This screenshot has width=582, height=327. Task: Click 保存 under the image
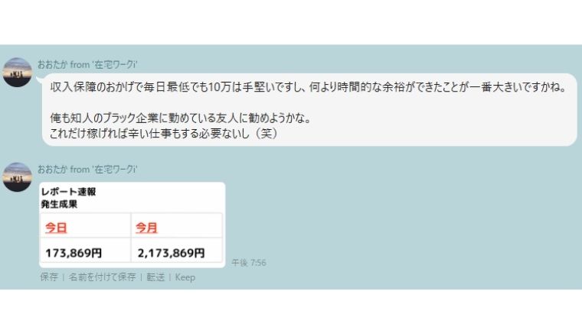[x=49, y=277]
